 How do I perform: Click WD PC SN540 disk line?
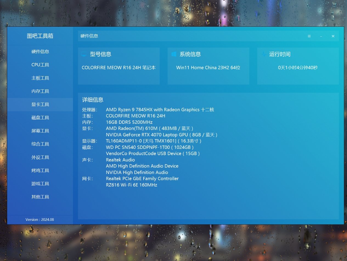click(x=150, y=147)
